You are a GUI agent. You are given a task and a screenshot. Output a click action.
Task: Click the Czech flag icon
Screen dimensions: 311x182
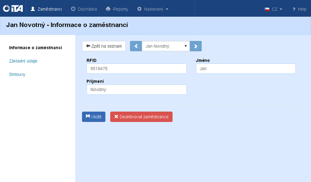pos(267,9)
